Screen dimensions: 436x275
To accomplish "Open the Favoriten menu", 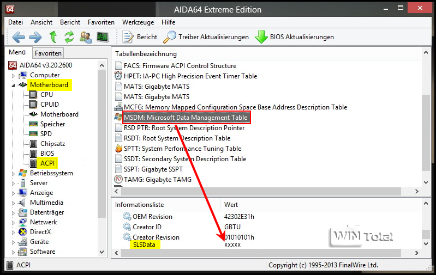I will pyautogui.click(x=101, y=22).
